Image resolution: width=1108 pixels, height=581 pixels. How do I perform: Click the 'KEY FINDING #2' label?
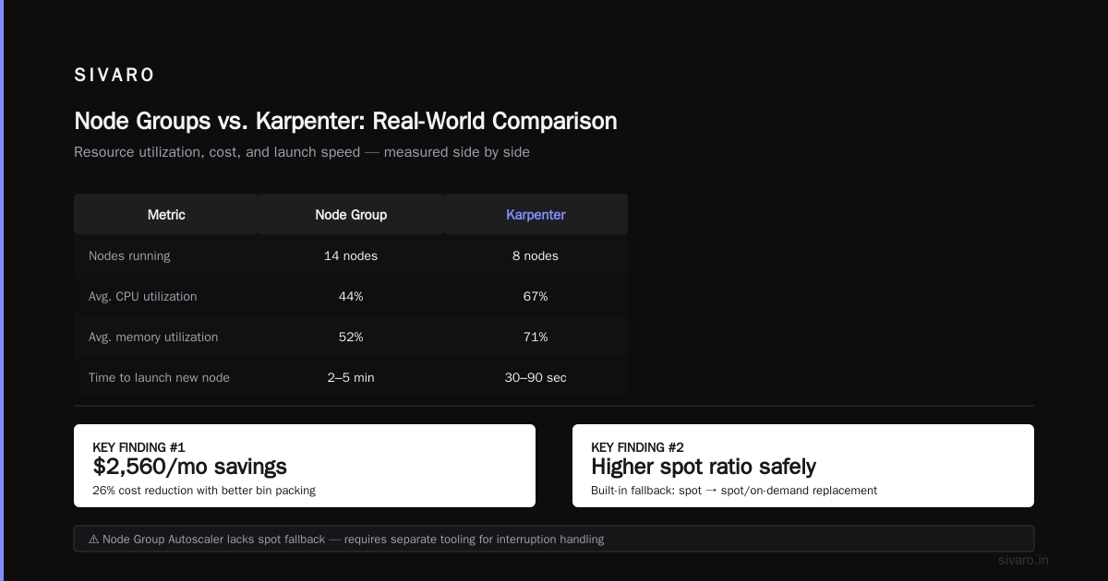[637, 447]
